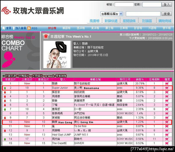The width and height of the screenshot is (175, 152).
Task: Go to 首頁 home link
Action: point(8,28)
